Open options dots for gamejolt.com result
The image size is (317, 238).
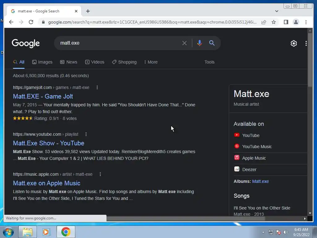(x=97, y=87)
